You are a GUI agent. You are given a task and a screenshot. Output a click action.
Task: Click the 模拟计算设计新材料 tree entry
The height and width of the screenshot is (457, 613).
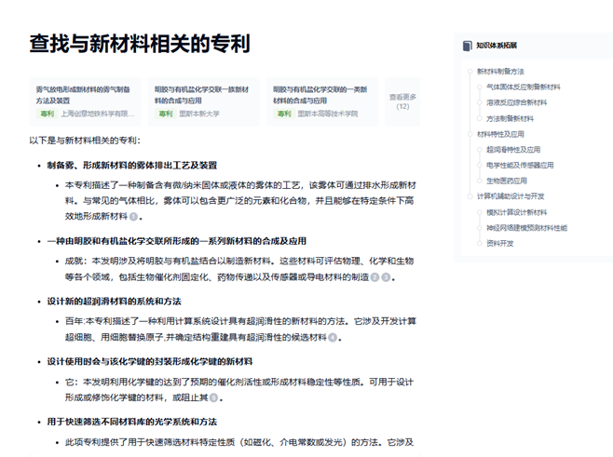[x=516, y=212]
